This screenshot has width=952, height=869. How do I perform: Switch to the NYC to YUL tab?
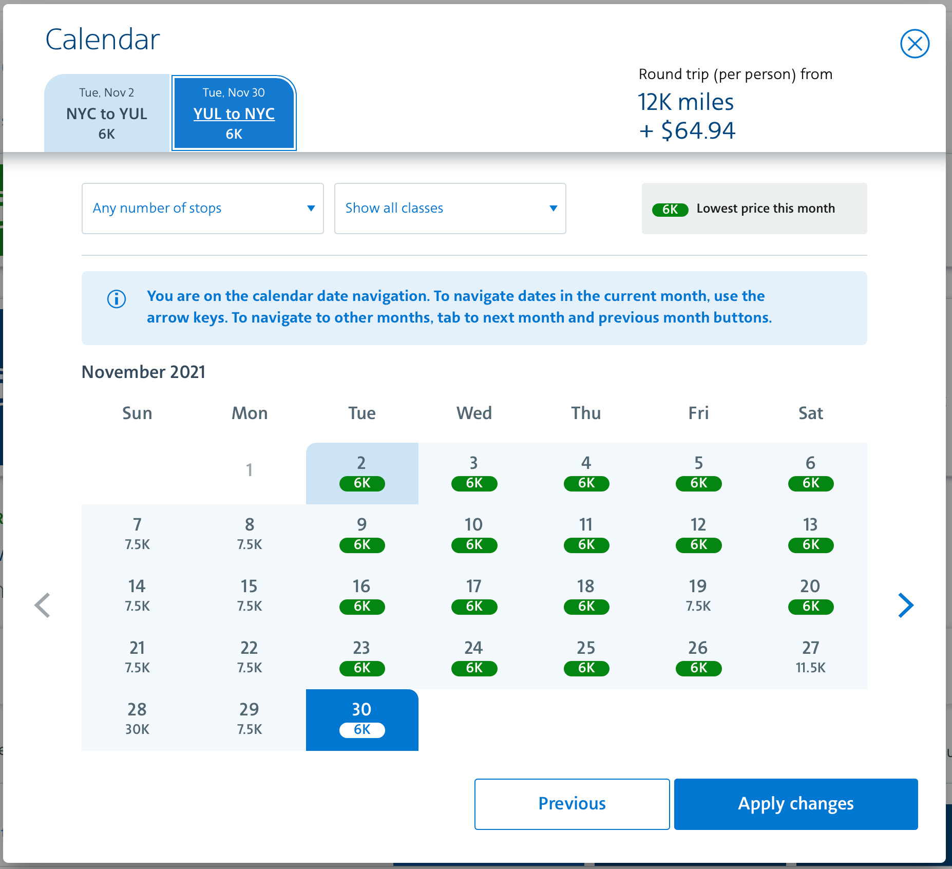(107, 113)
